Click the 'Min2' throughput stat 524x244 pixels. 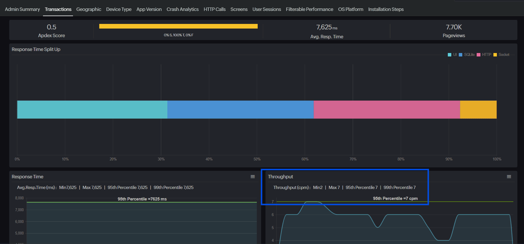tap(318, 188)
